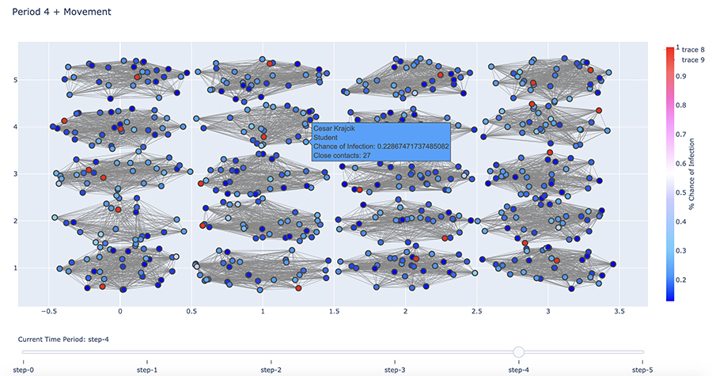The width and height of the screenshot is (712, 376).
Task: Click the x-axis tick label −0.5
Action: point(47,312)
